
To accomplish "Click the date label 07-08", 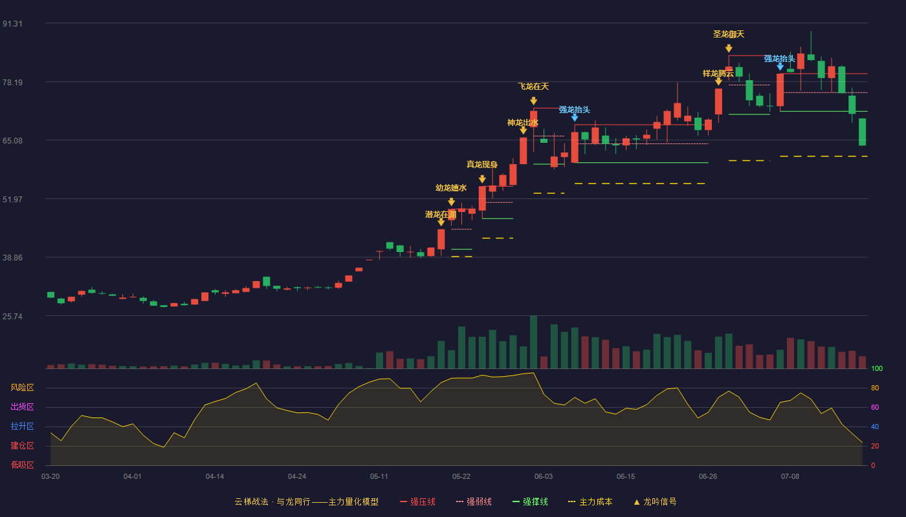I will (x=790, y=476).
